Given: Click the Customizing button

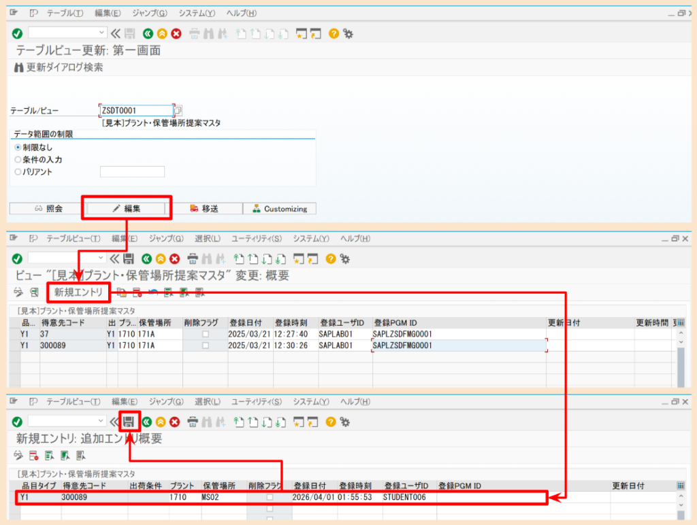Looking at the screenshot, I should 279,209.
